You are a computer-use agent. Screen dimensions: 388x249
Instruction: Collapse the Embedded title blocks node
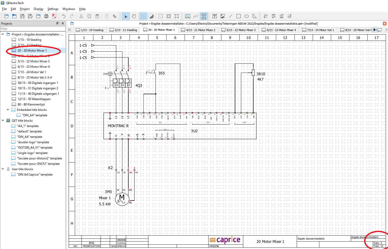[x=8, y=110]
